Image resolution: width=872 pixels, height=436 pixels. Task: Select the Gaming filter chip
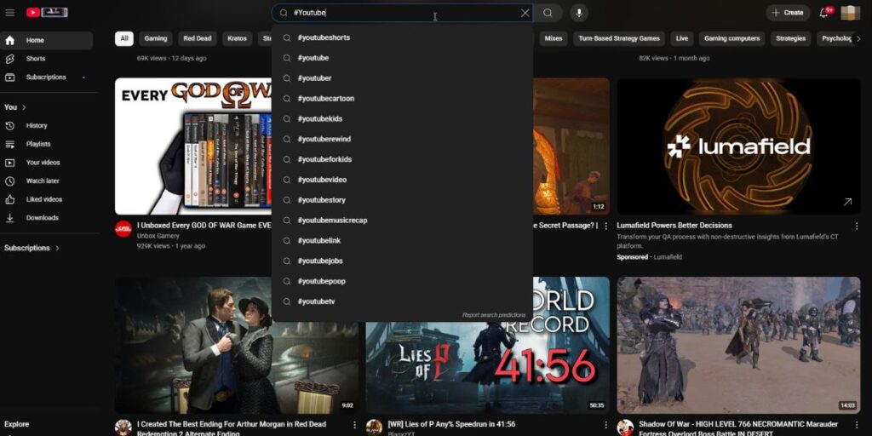pos(155,38)
